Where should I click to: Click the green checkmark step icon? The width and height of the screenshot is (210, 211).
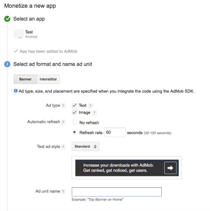[x=7, y=19]
